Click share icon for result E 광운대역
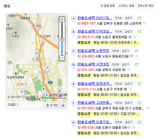 pos(139,83)
